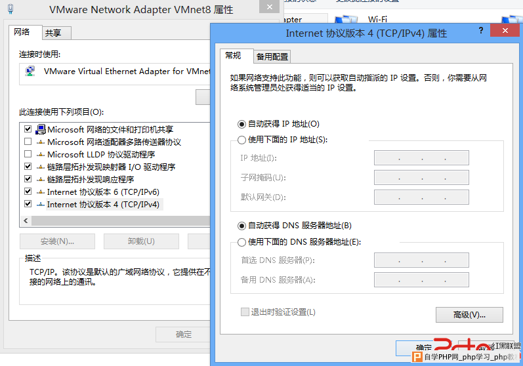Click Wi-Fi adapter icon in background window
523x366 pixels.
(346, 19)
